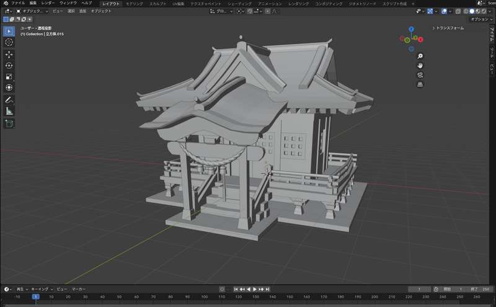Switch to the モデリング workspace tab

pos(134,3)
